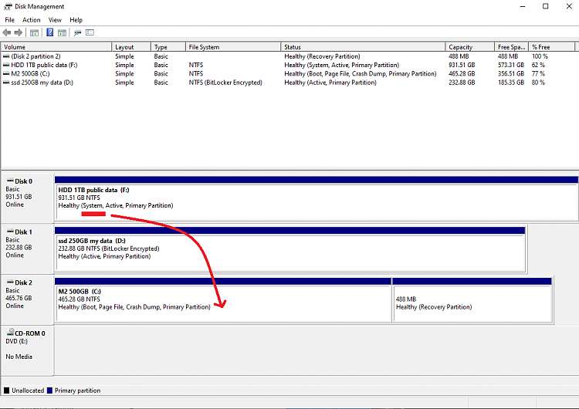
Task: Sort by the Layout column header
Action: point(131,47)
